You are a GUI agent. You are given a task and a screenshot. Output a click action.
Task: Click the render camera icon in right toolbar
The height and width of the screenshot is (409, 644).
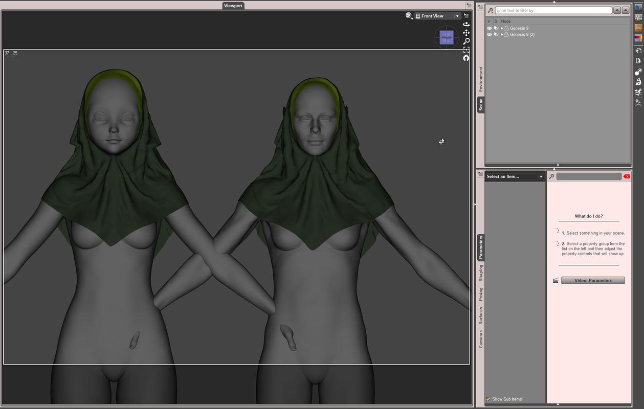pos(638,17)
